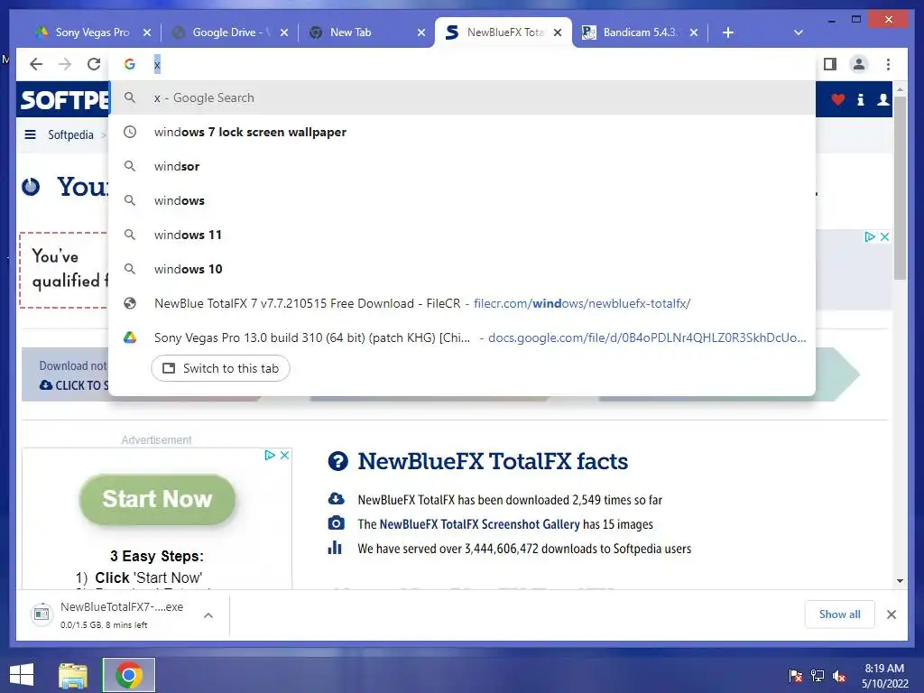Open the Sony Vegas Pro 13.0 Drive suggestion
Screen dimensions: 924x693
tap(462, 337)
